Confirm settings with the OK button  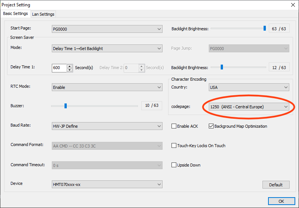coord(281,201)
